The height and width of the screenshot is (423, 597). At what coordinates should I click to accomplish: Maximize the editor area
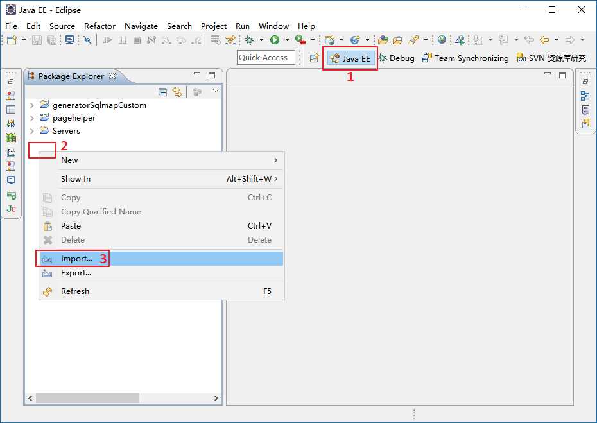point(562,75)
